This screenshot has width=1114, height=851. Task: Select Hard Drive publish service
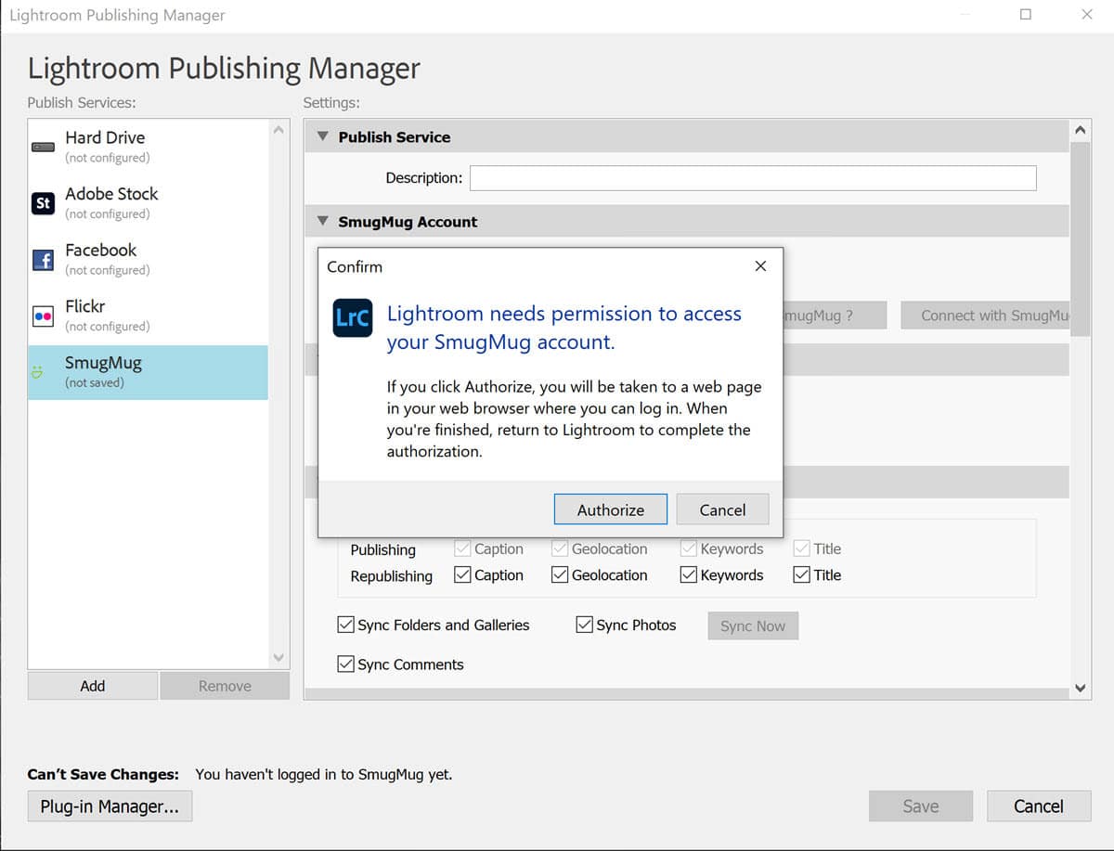tap(149, 147)
